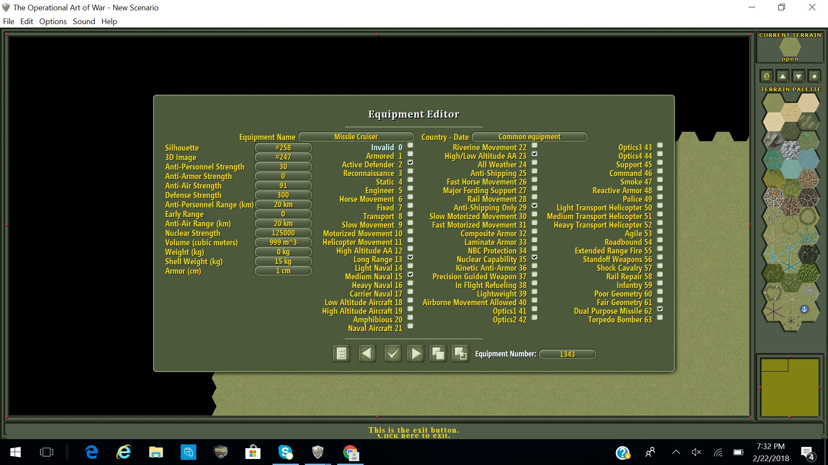Edit the Armor value 1 cm

283,271
